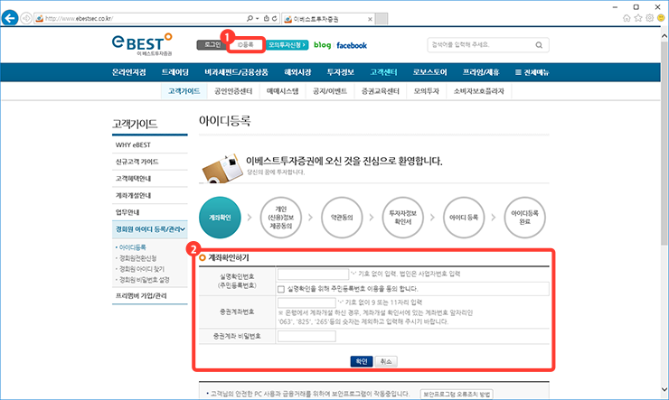This screenshot has width=669, height=400.
Task: Open 고객혜택안내 in the sidebar
Action: (150, 179)
